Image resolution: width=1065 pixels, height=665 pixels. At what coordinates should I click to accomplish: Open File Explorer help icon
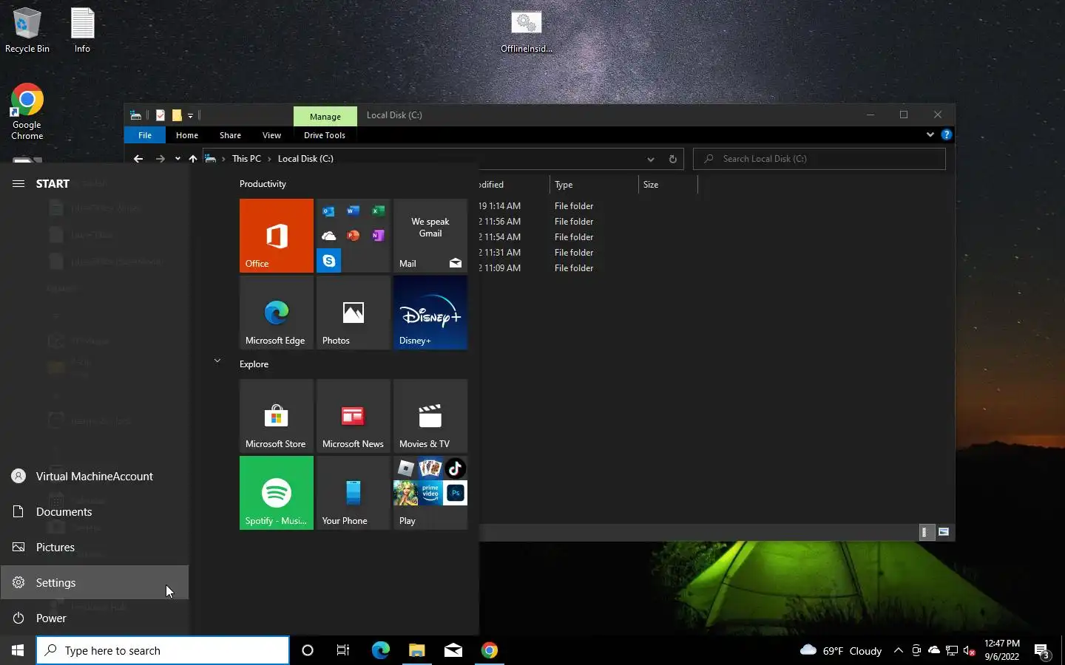946,134
